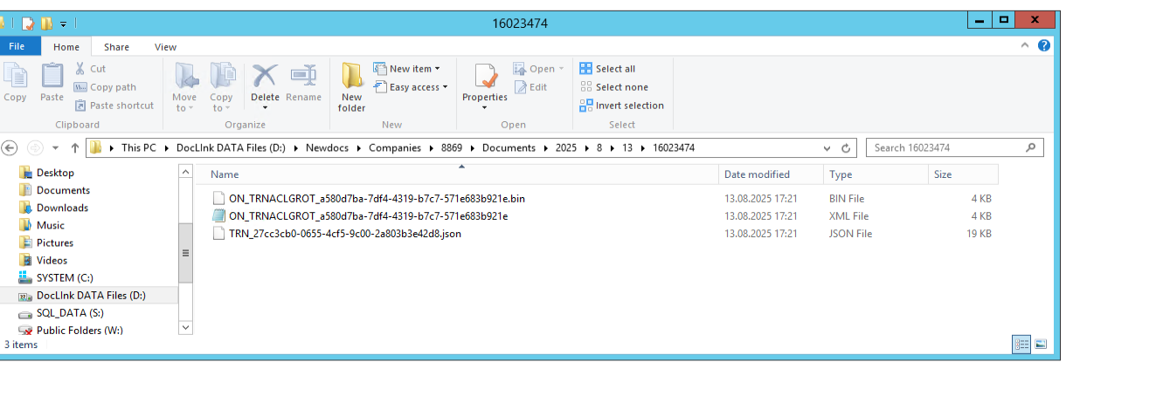Click 8869 in the address path
Screen dimensions: 1163x396
tap(452, 147)
